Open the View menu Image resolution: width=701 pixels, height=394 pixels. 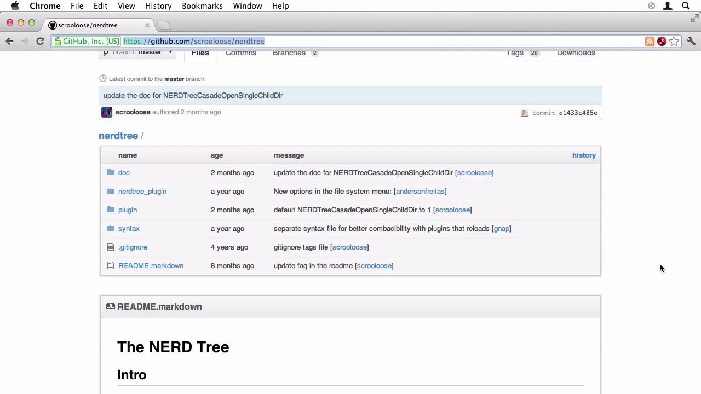(x=126, y=6)
